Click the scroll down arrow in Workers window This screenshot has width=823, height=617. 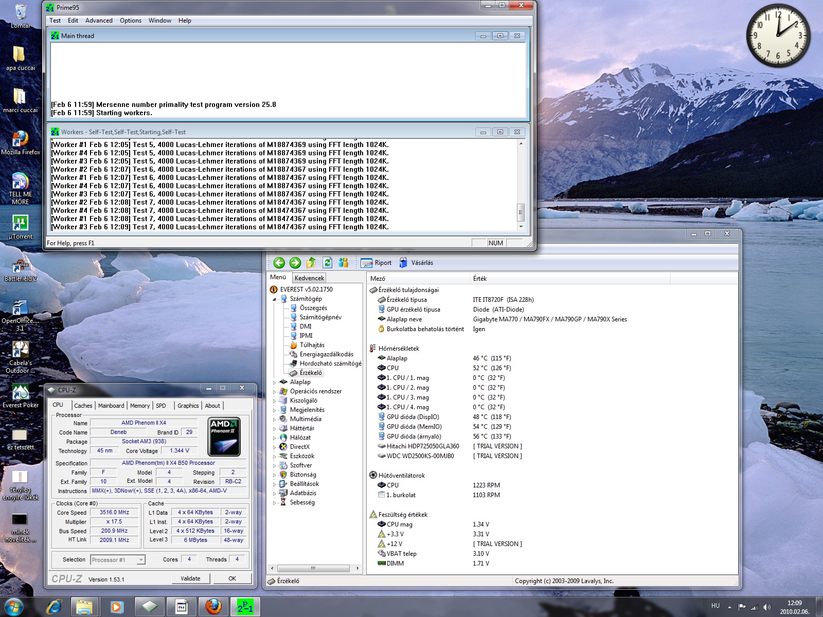521,227
